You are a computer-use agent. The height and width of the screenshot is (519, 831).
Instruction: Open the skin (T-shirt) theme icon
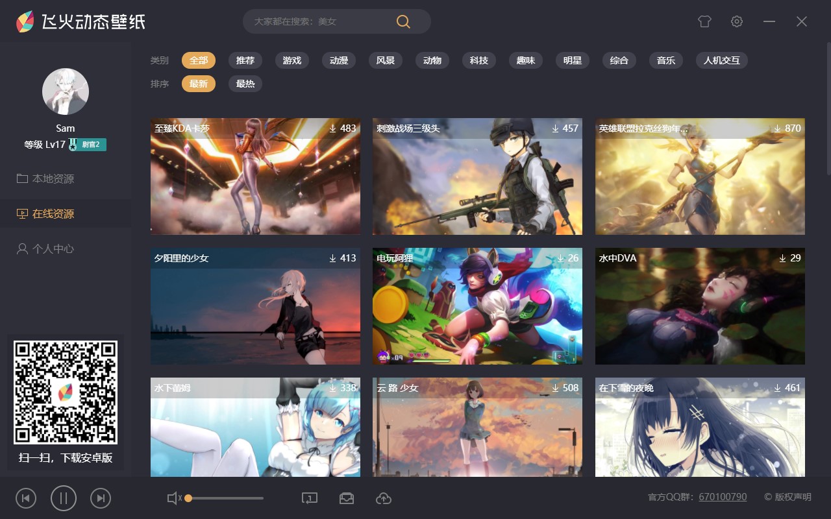(704, 21)
